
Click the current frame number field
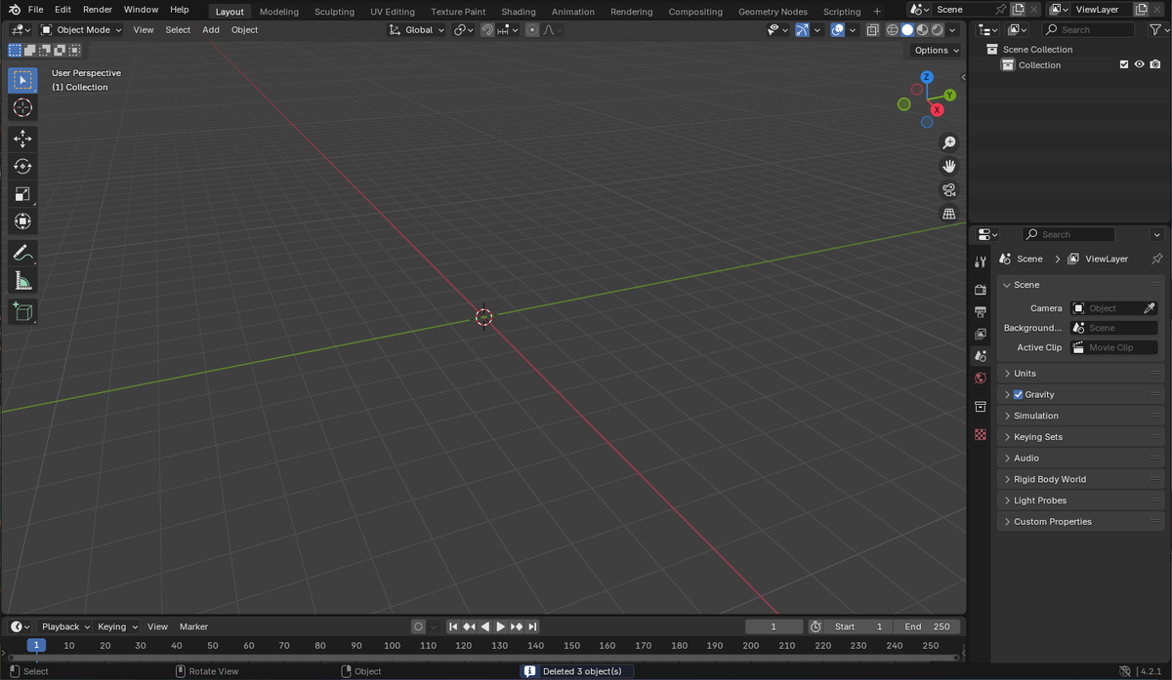click(x=774, y=626)
